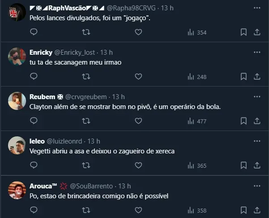Open more options on Reubem's tweet
269x218 pixels.
click(x=257, y=97)
